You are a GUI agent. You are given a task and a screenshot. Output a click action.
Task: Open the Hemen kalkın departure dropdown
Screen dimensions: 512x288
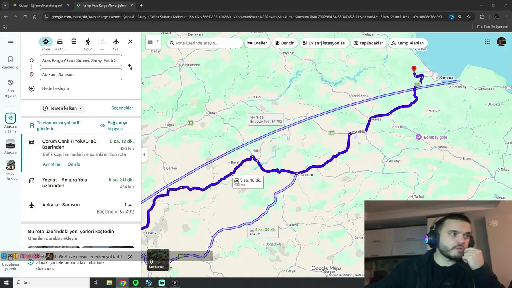(x=62, y=108)
